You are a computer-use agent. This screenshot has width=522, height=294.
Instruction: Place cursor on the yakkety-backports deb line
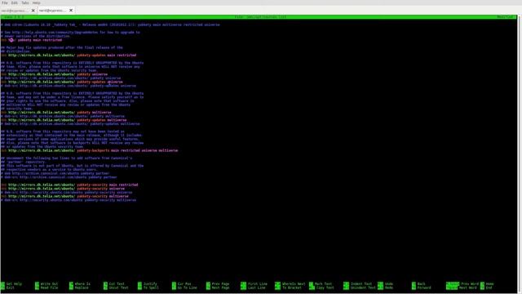coord(89,150)
